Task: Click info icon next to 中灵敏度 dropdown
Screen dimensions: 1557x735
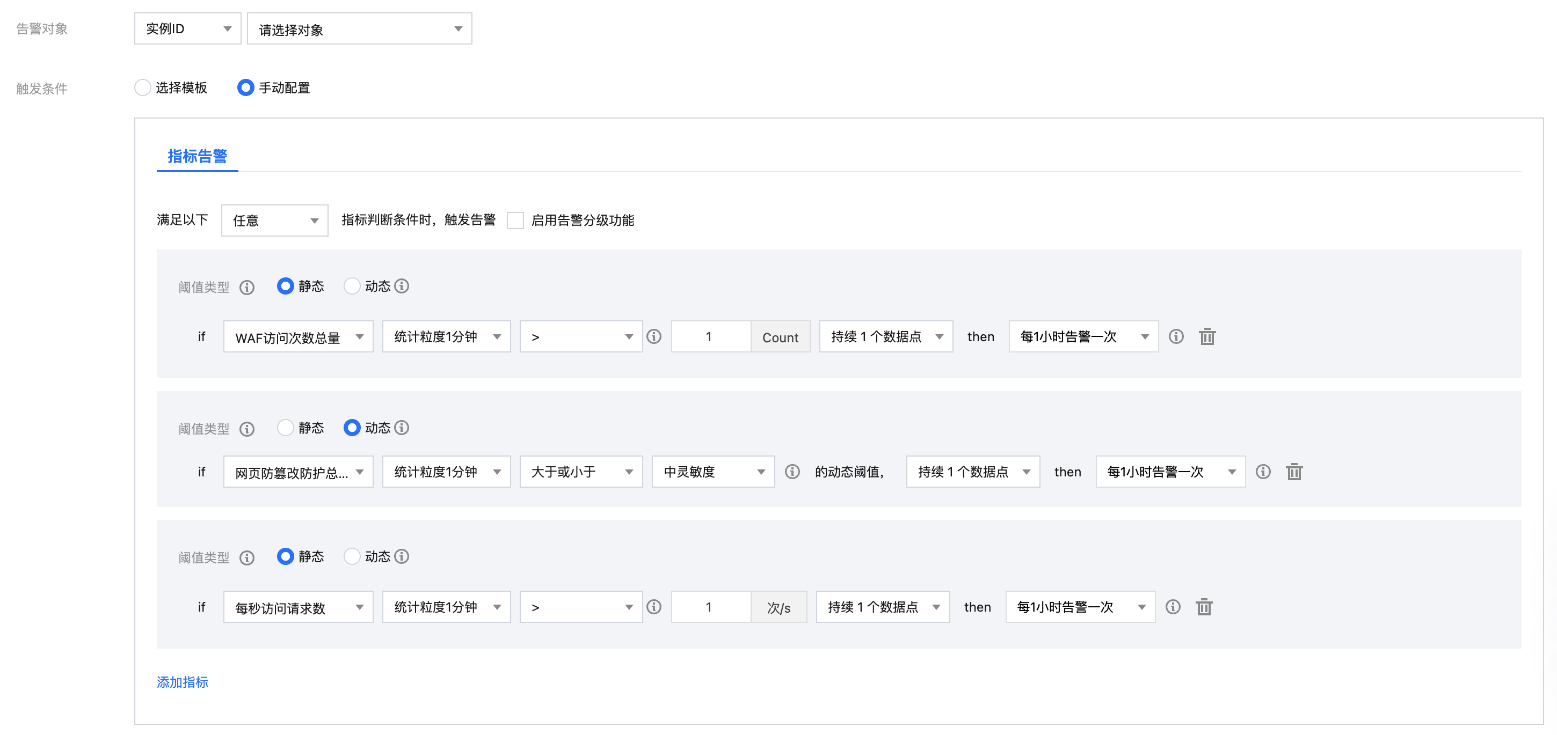Action: click(x=792, y=472)
